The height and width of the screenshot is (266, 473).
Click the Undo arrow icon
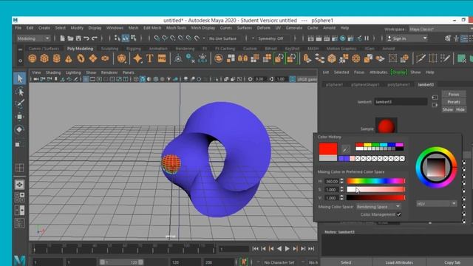(86, 38)
